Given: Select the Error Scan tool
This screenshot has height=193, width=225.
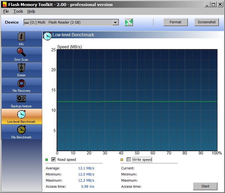Looking at the screenshot, I should [21, 54].
